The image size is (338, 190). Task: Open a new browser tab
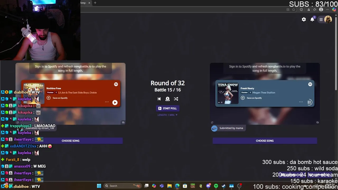pyautogui.click(x=95, y=3)
